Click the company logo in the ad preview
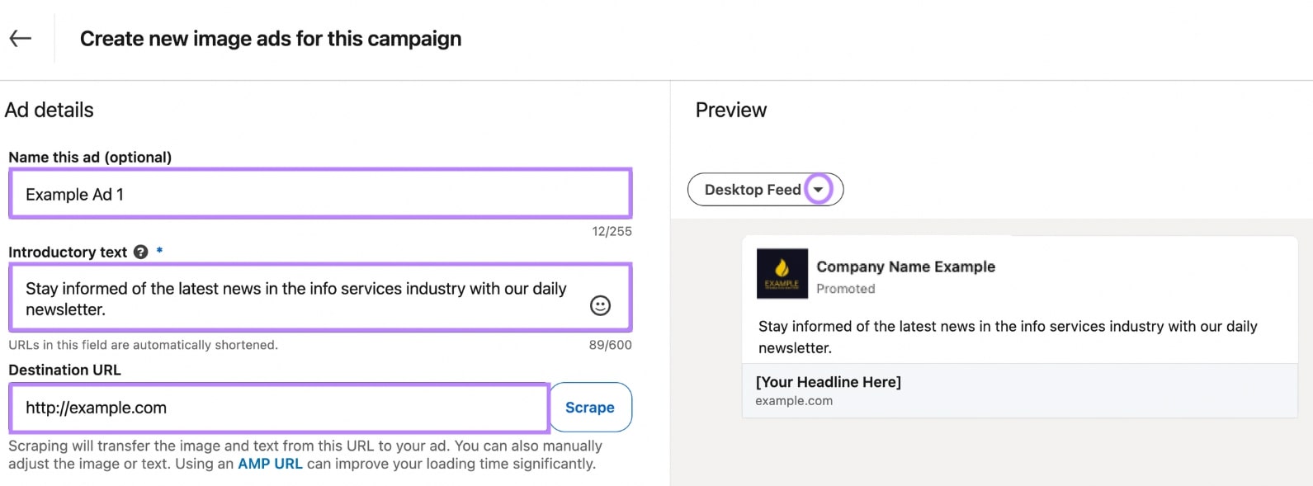 pos(782,275)
